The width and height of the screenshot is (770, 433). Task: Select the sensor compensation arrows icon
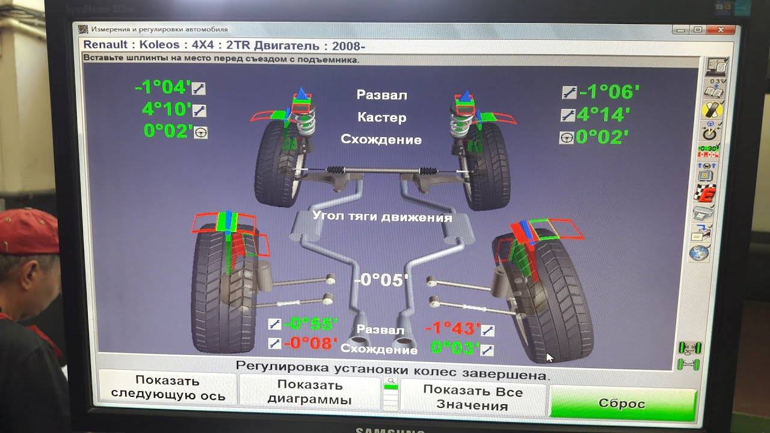click(706, 171)
